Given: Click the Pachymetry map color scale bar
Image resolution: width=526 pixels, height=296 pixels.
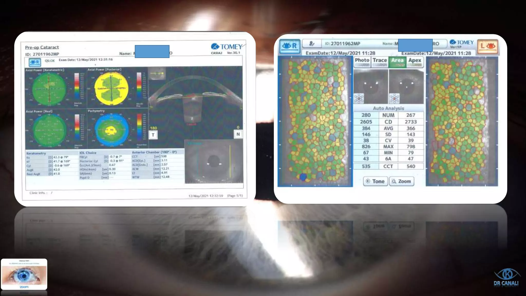Looking at the screenshot, I should pyautogui.click(x=139, y=127).
